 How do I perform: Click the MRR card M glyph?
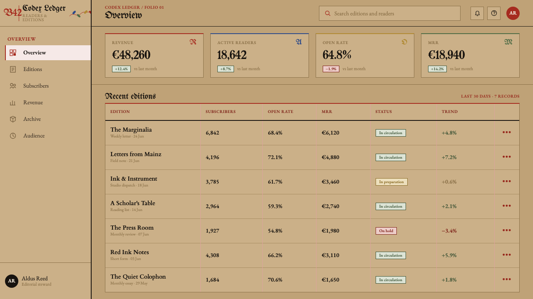tap(508, 42)
